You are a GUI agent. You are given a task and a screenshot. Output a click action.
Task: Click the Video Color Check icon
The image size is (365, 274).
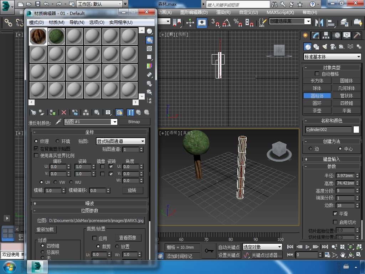[149, 66]
